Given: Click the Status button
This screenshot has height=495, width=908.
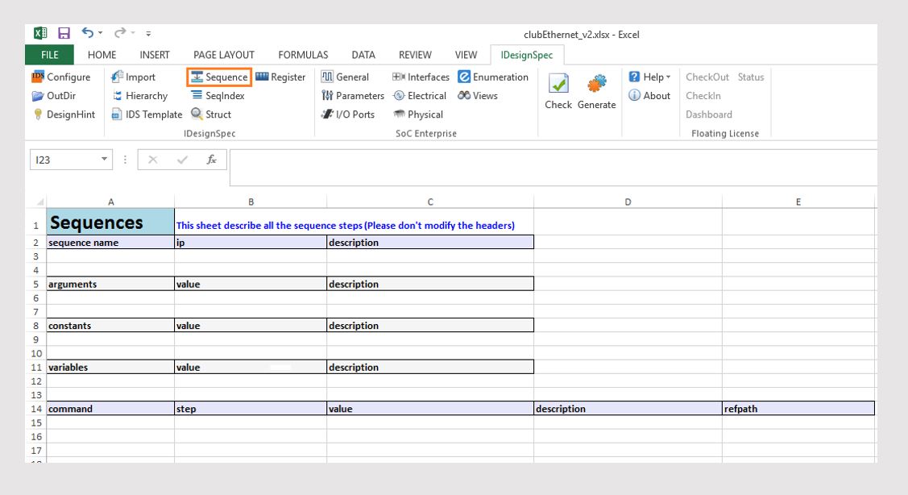Looking at the screenshot, I should 751,77.
